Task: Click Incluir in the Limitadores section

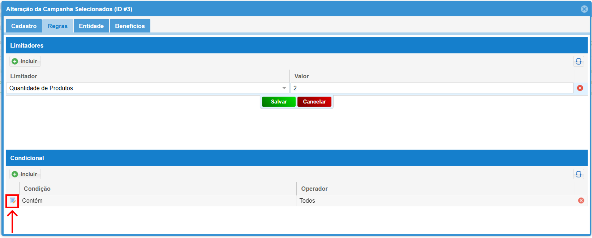Action: tap(25, 61)
